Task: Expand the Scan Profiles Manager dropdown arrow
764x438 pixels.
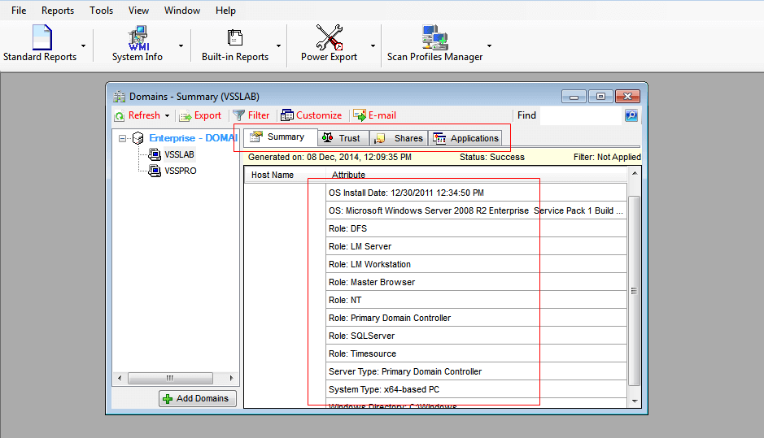Action: pos(489,46)
